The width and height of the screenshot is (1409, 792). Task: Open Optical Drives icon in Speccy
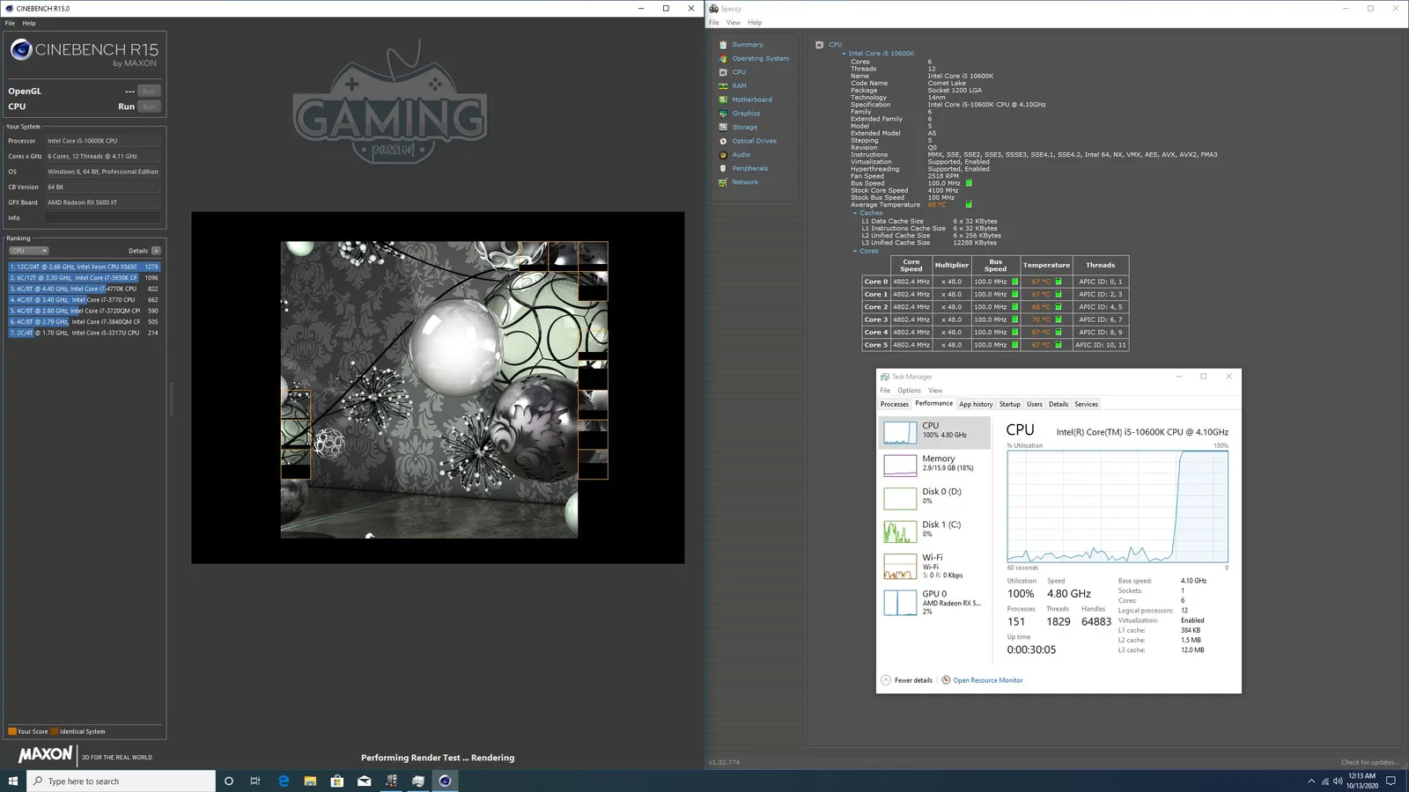point(723,141)
